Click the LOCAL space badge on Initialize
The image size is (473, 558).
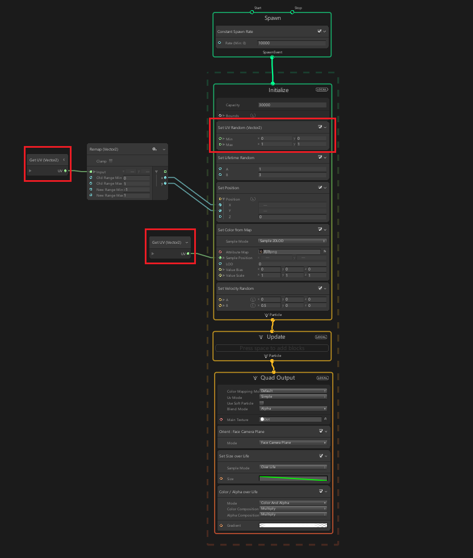point(321,89)
